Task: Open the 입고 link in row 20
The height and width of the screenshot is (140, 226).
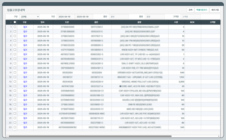Action: point(25,114)
